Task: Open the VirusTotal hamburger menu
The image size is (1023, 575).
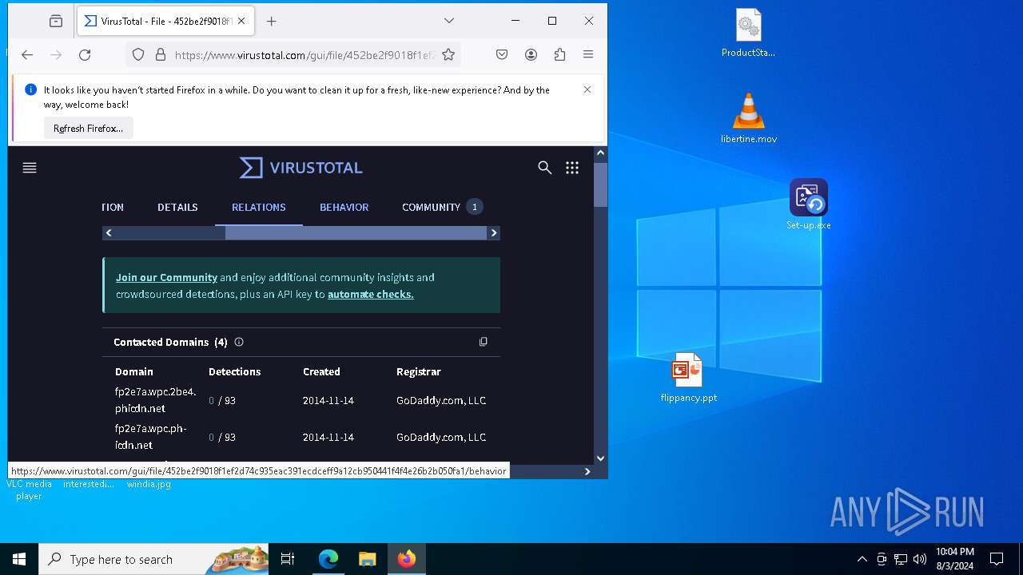Action: tap(30, 168)
